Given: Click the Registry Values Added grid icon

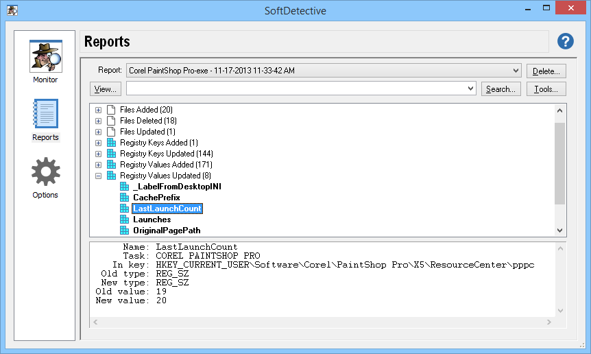Looking at the screenshot, I should tap(111, 165).
